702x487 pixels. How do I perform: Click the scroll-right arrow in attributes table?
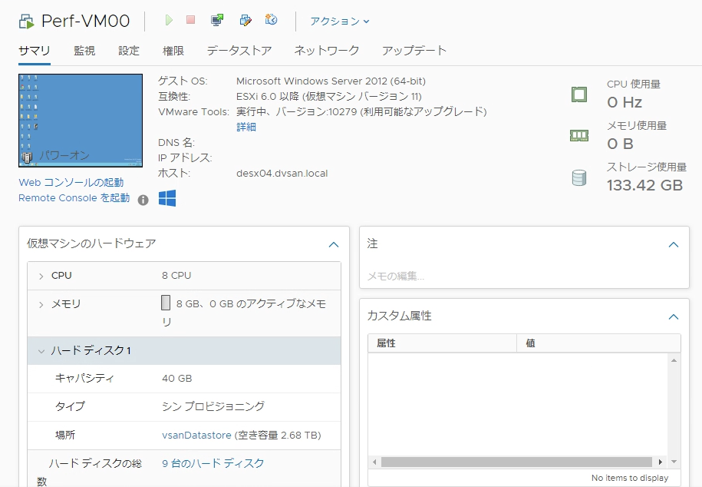tap(660, 462)
